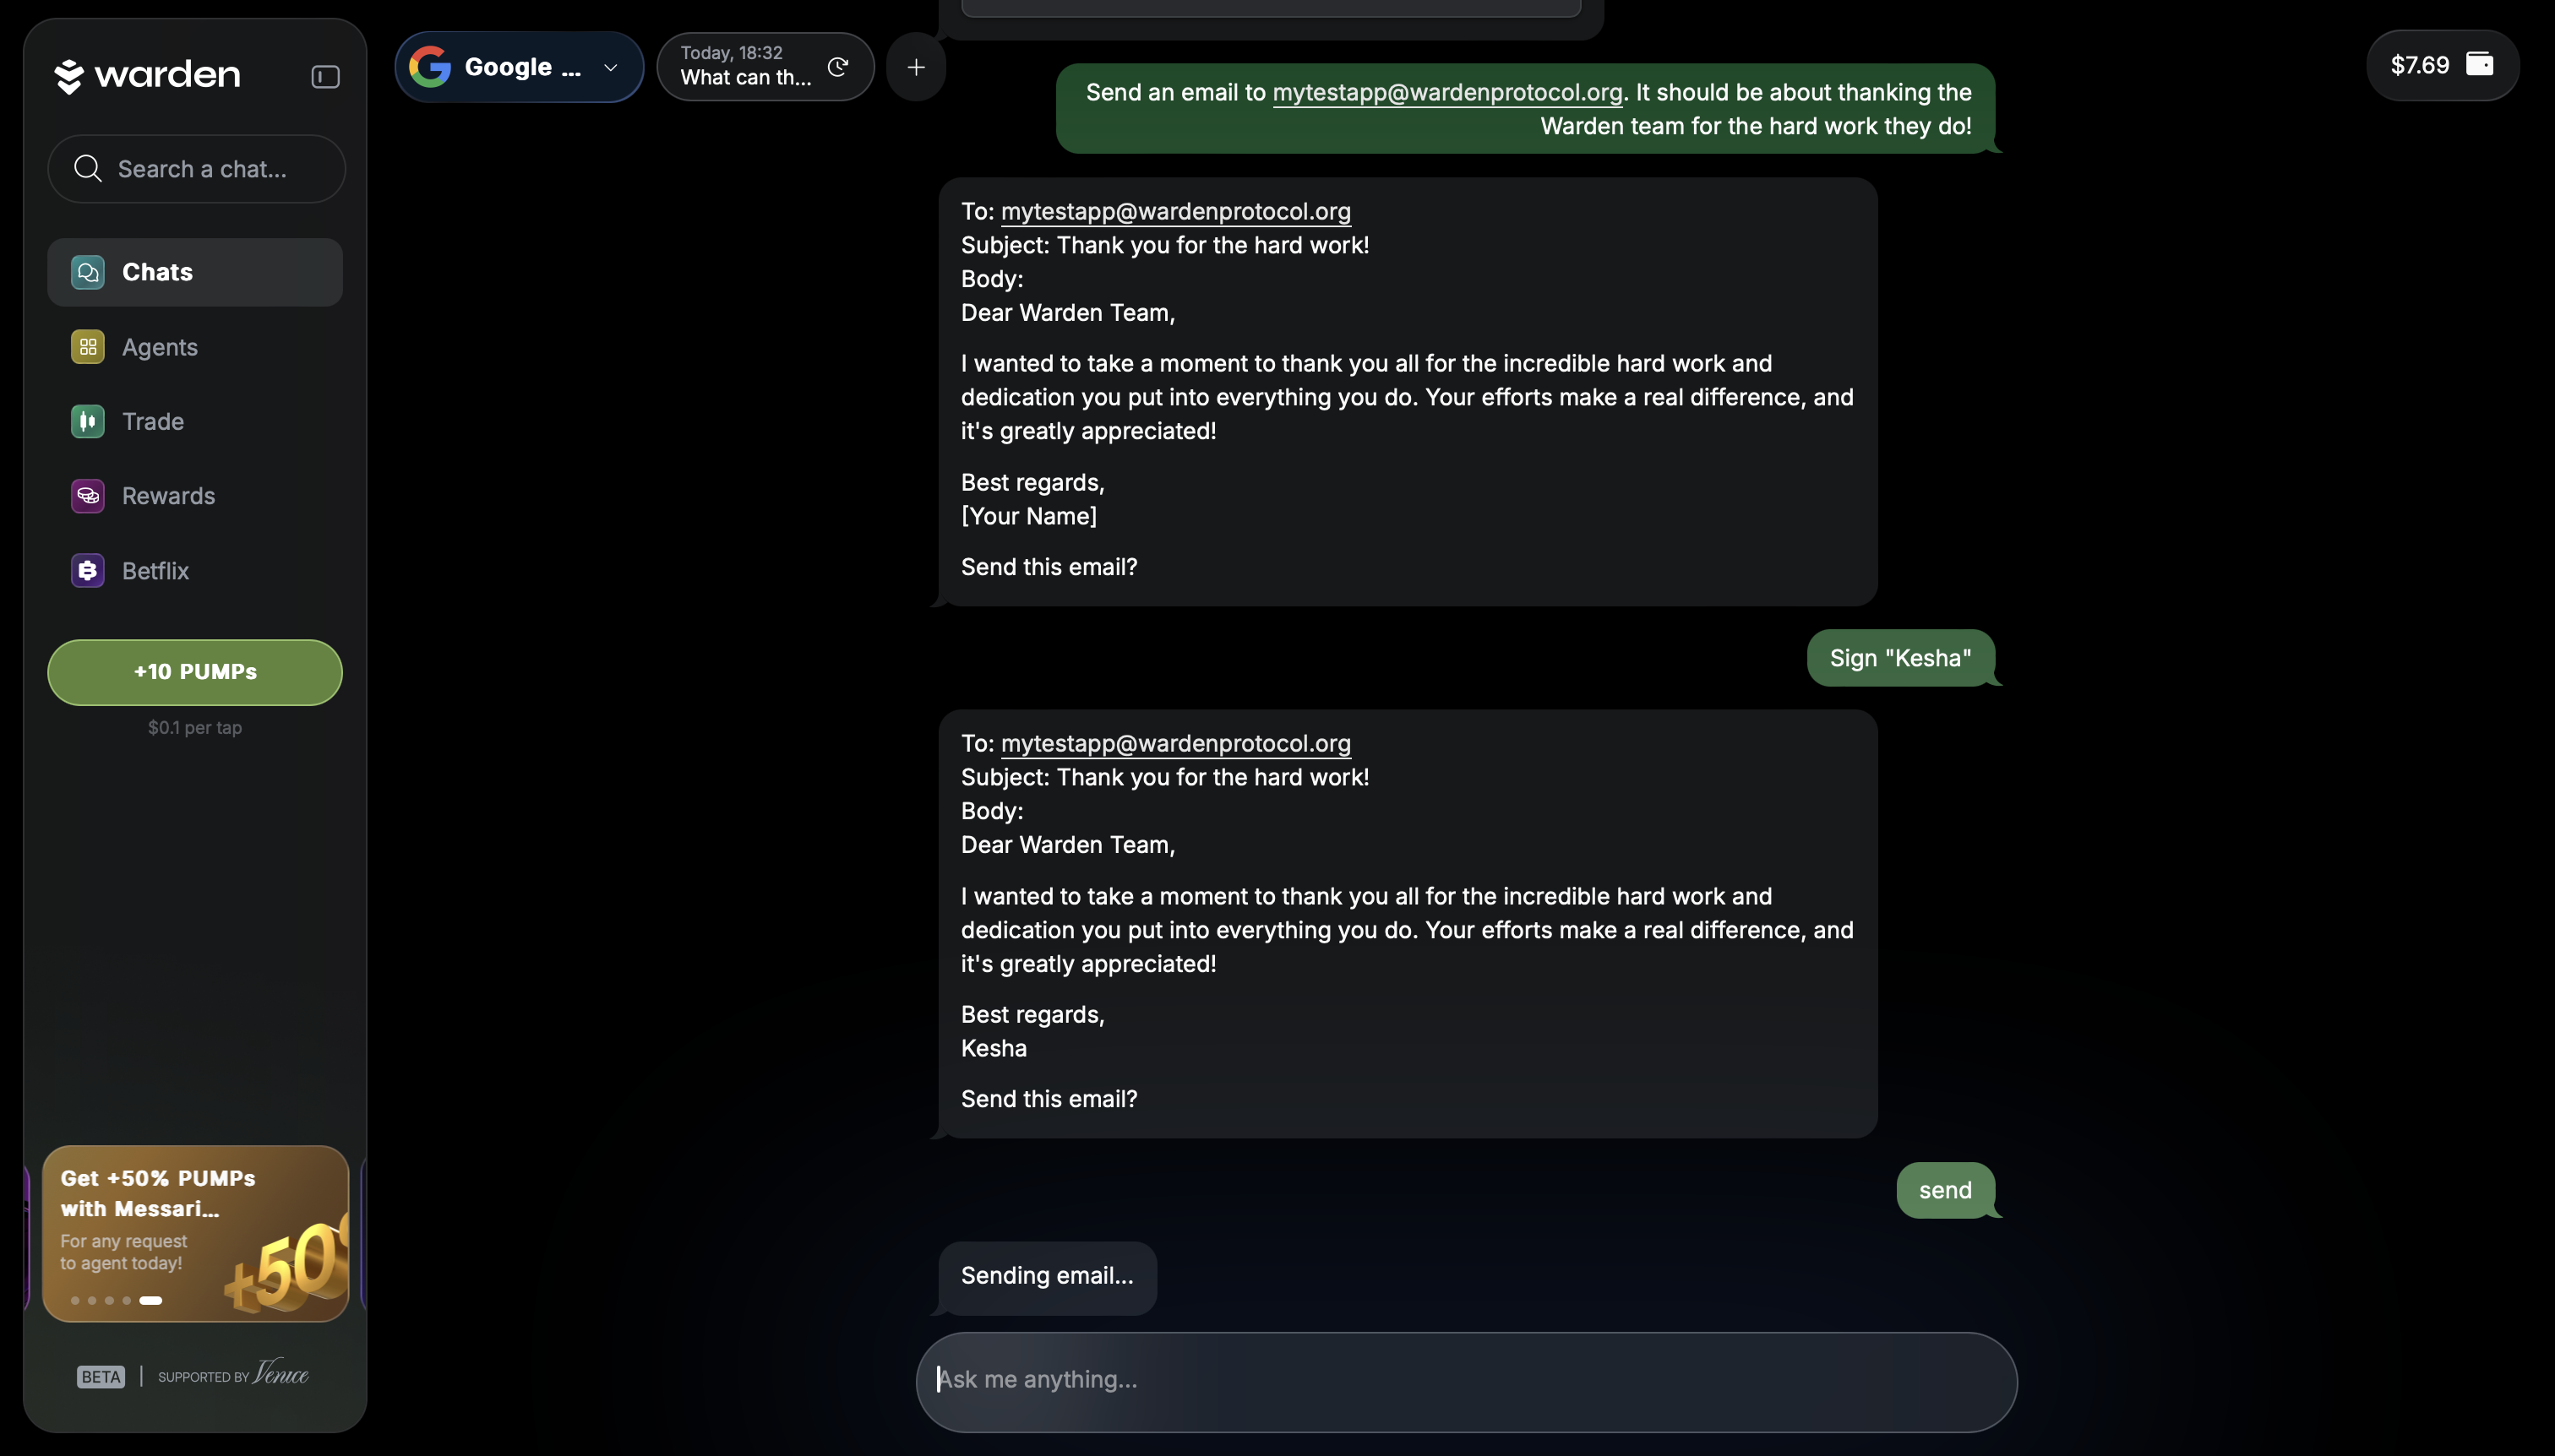Click the Warden logo
The height and width of the screenshot is (1456, 2555).
(x=147, y=75)
